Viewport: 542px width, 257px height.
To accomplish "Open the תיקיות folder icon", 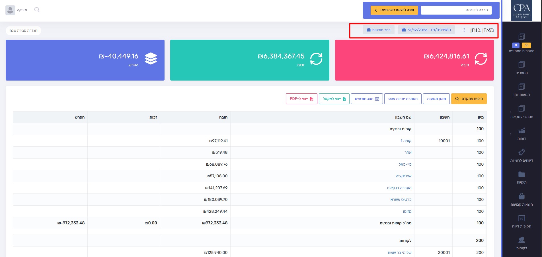I will click(x=522, y=174).
